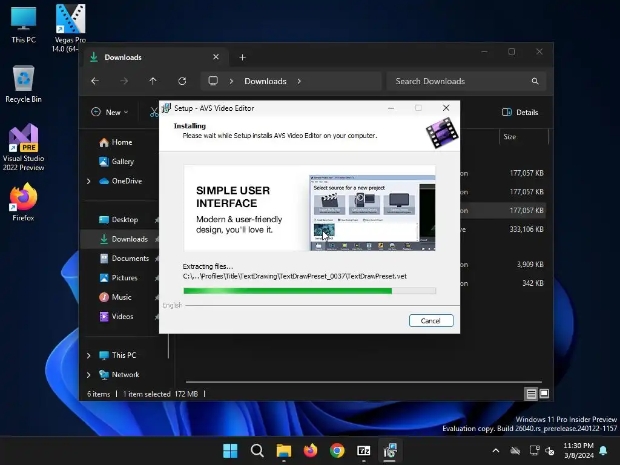
Task: Select the Downloads tab in File Explorer
Action: pos(154,58)
